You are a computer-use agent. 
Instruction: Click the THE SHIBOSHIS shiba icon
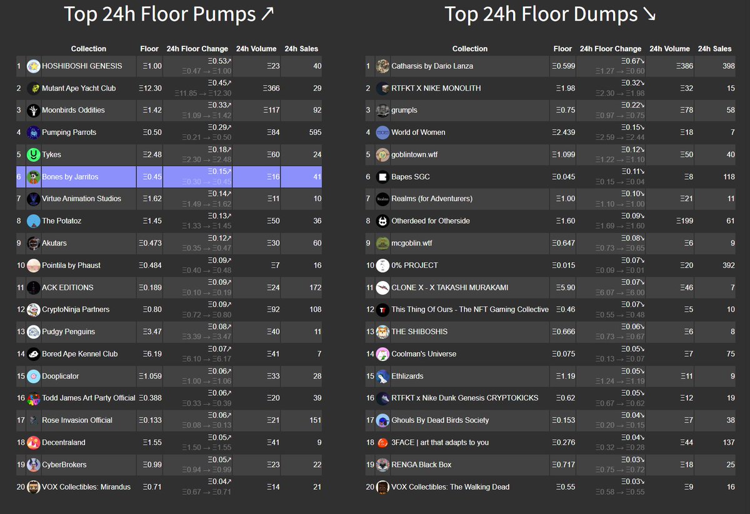(381, 332)
